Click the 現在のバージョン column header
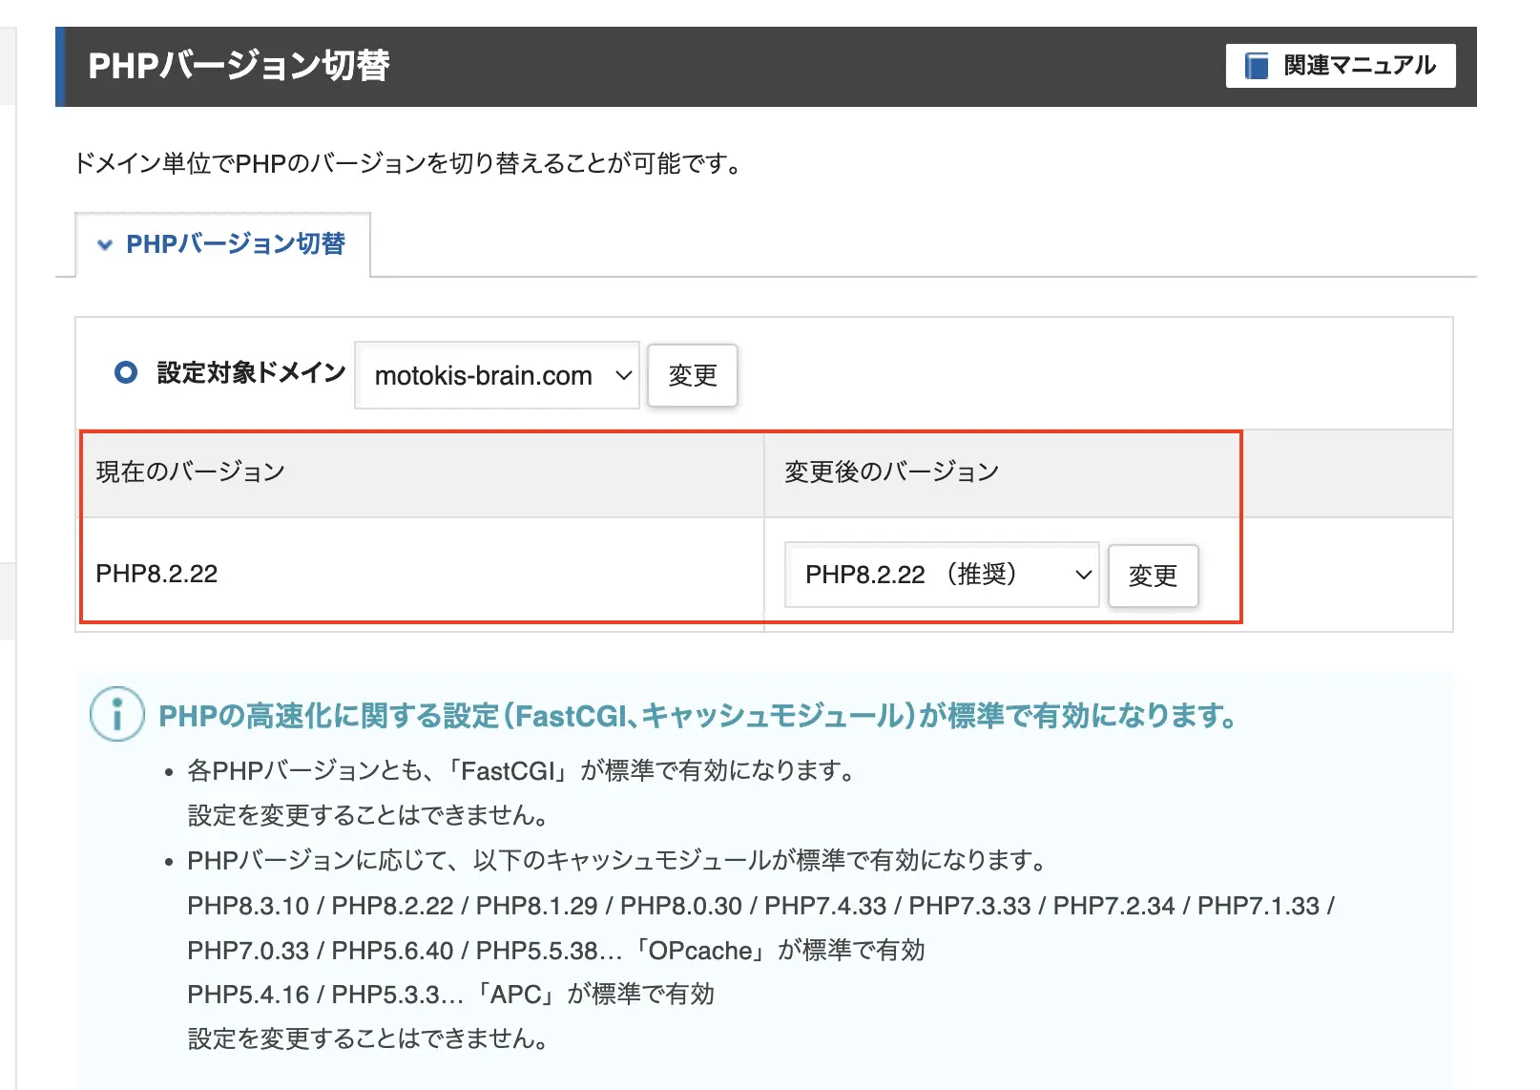The width and height of the screenshot is (1540, 1090). click(421, 472)
